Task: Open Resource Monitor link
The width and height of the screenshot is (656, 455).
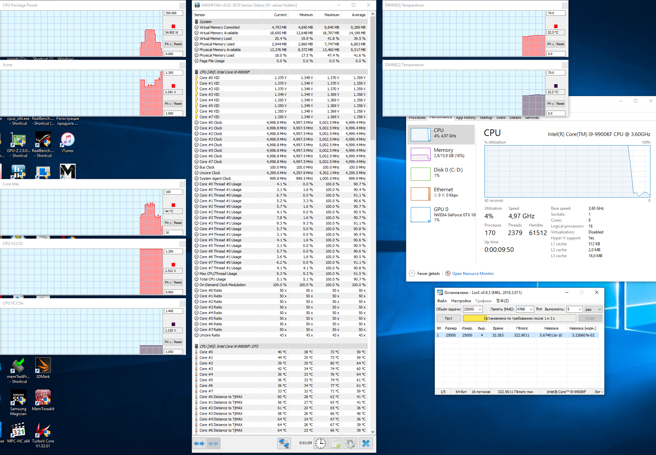Action: (x=473, y=274)
